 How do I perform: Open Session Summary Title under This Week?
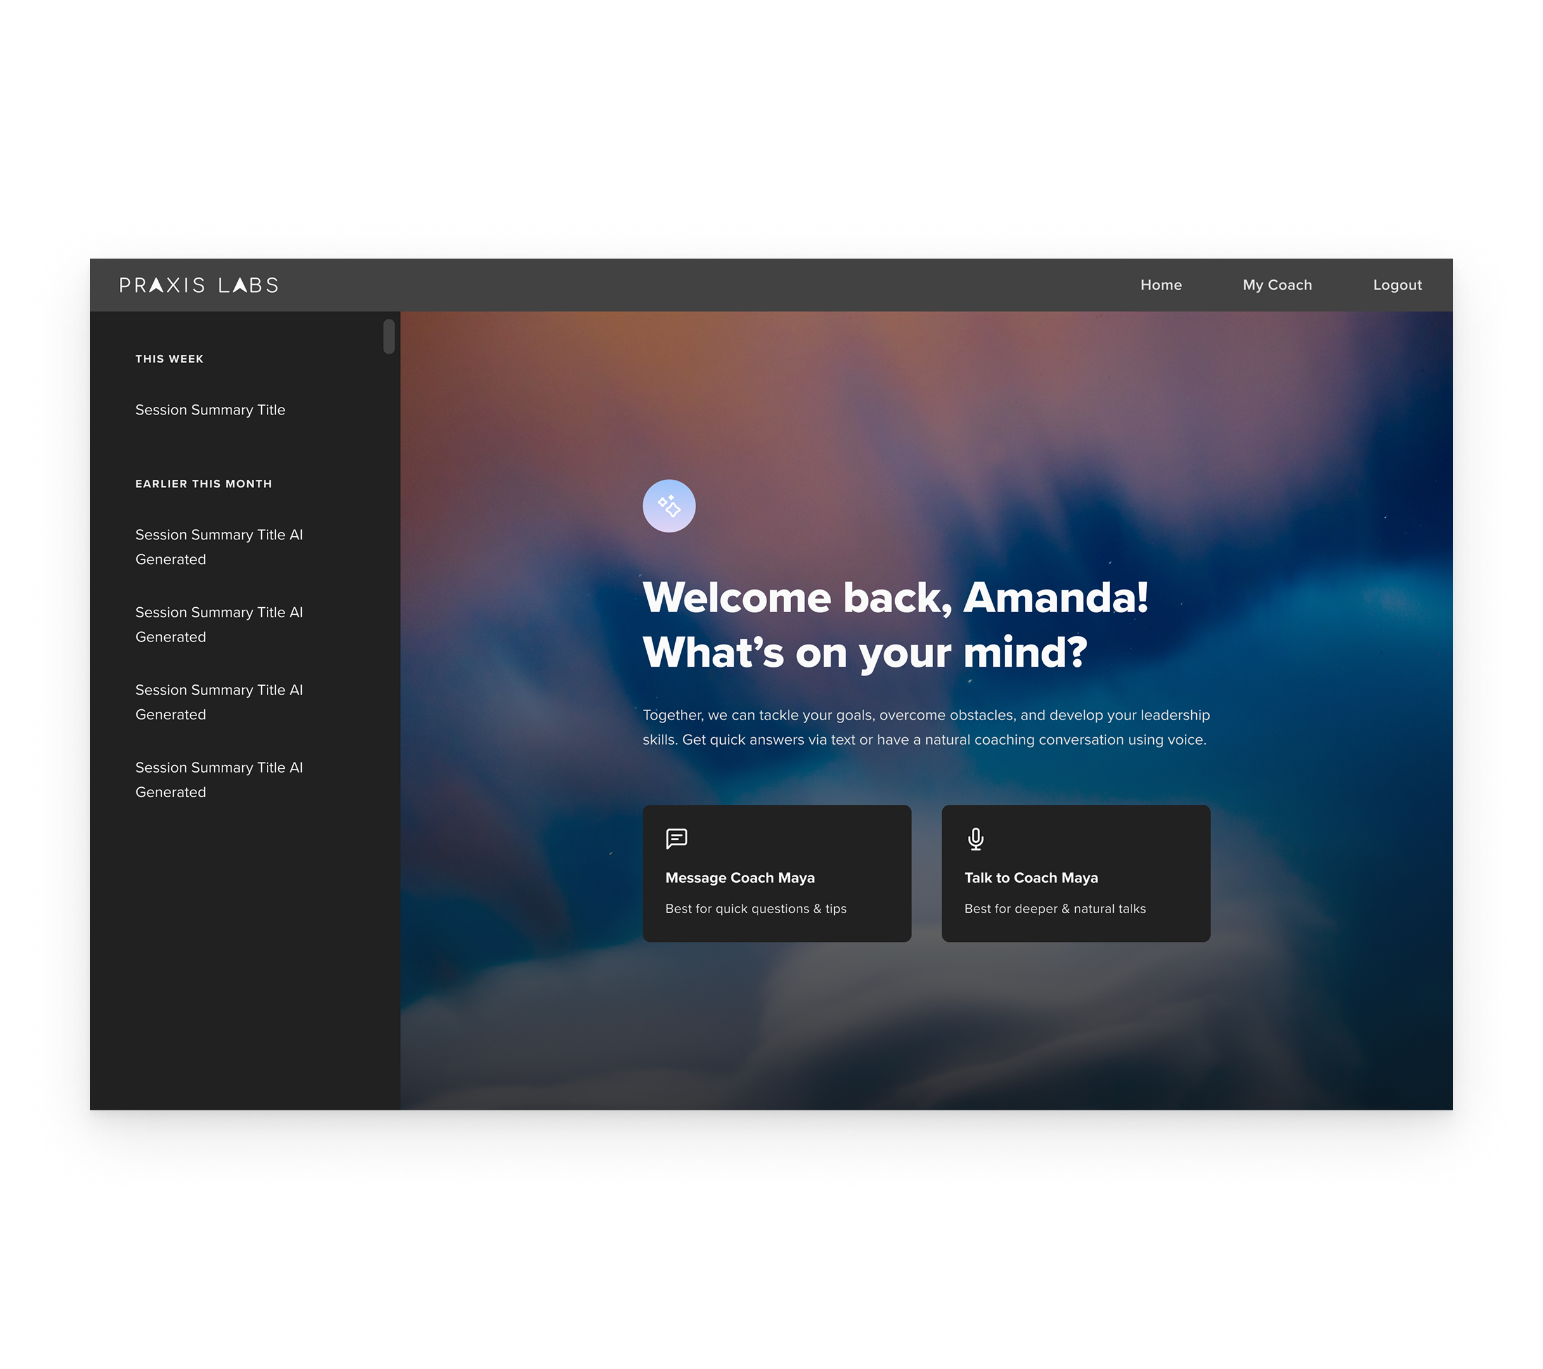pos(210,410)
